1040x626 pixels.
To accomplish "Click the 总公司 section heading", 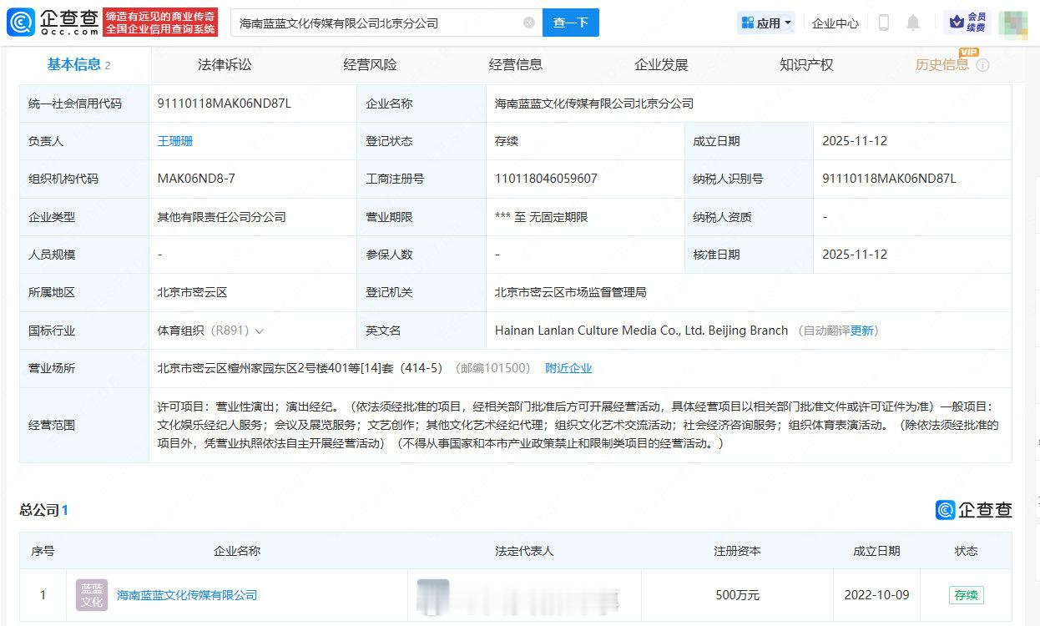I will pos(43,510).
